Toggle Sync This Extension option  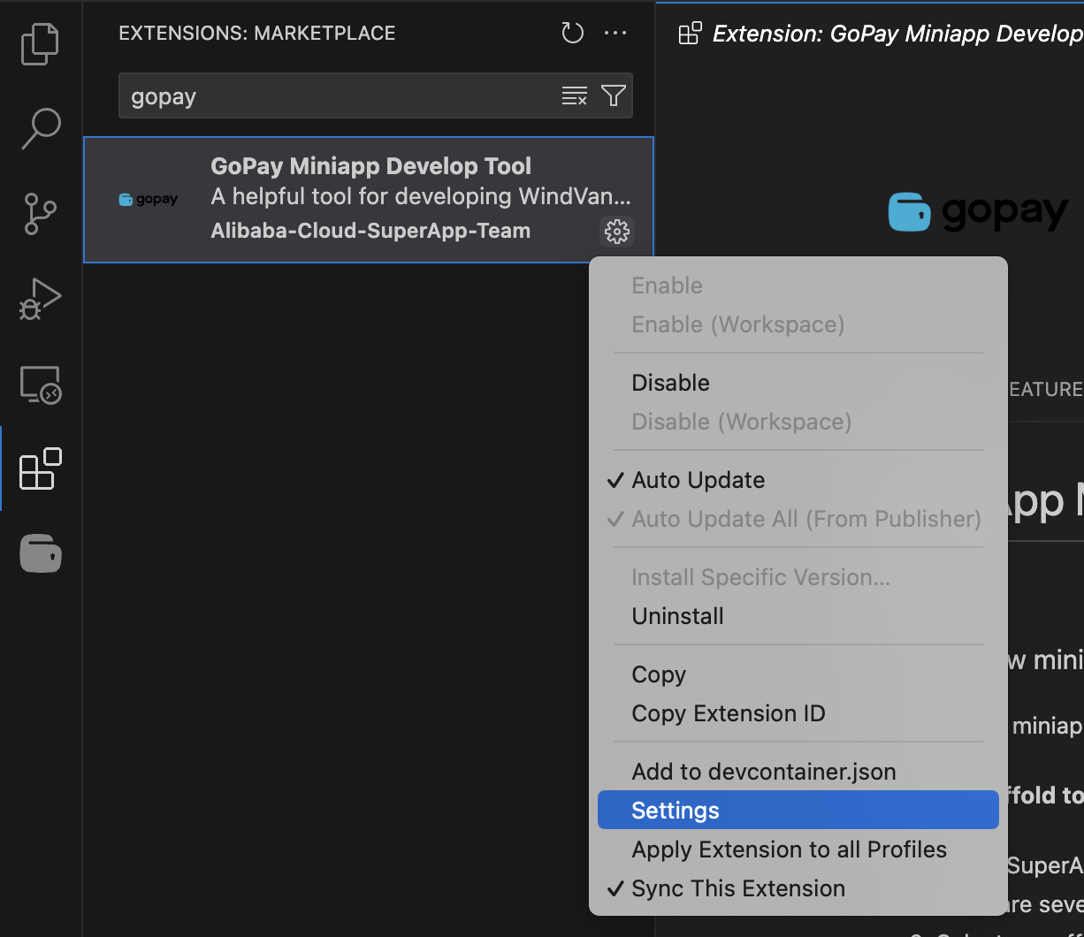(798, 888)
